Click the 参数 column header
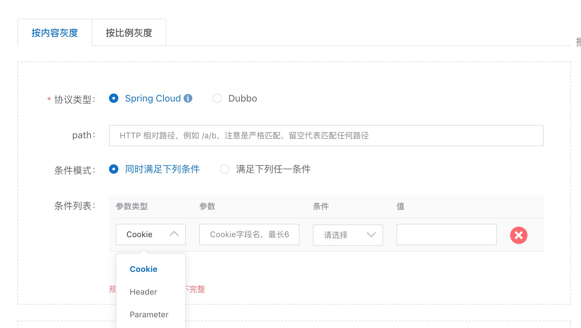The width and height of the screenshot is (581, 328). (207, 206)
